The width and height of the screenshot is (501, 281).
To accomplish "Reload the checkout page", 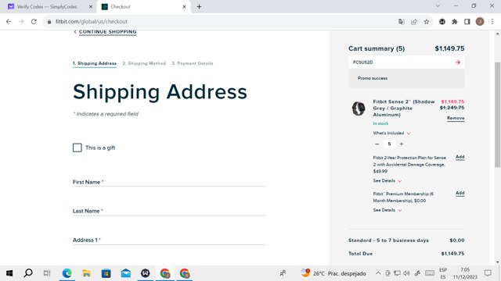I will point(34,21).
